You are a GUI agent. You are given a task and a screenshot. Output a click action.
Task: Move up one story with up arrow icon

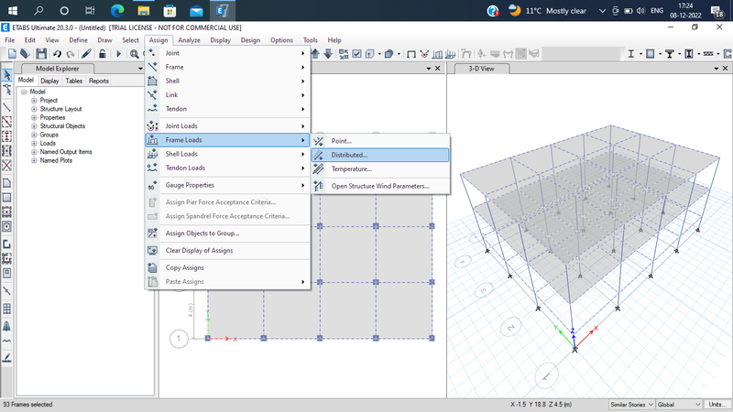pyautogui.click(x=315, y=54)
